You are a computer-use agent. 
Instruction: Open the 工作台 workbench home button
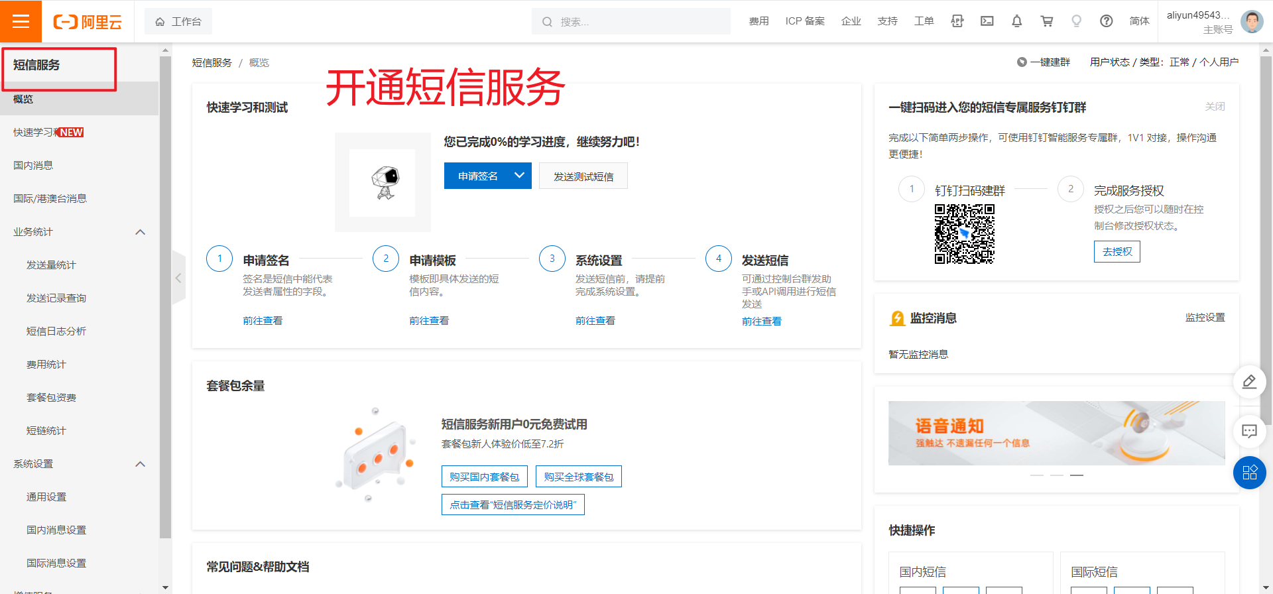(178, 21)
